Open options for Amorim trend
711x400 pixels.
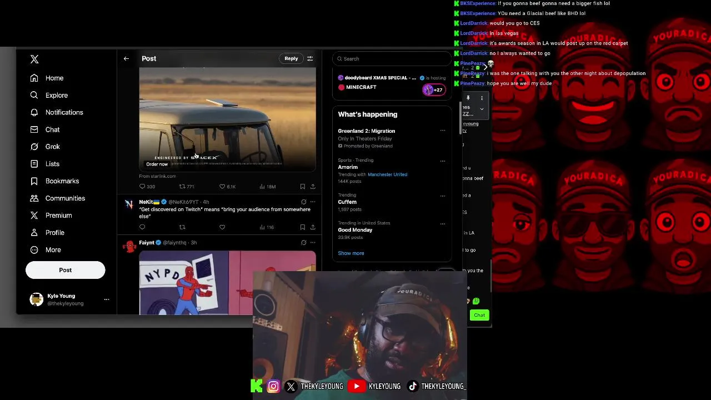[x=443, y=161]
